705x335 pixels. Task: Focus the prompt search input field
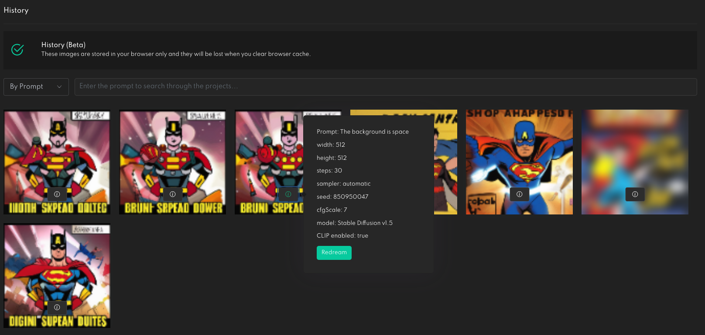coord(386,86)
